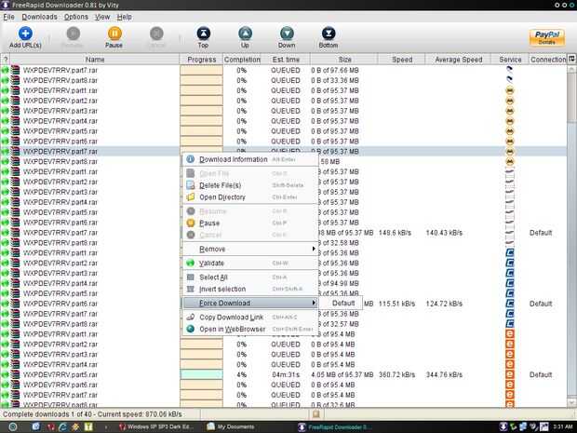Screen dimensions: 577x433
Task: Open the View menu
Action: (x=102, y=17)
